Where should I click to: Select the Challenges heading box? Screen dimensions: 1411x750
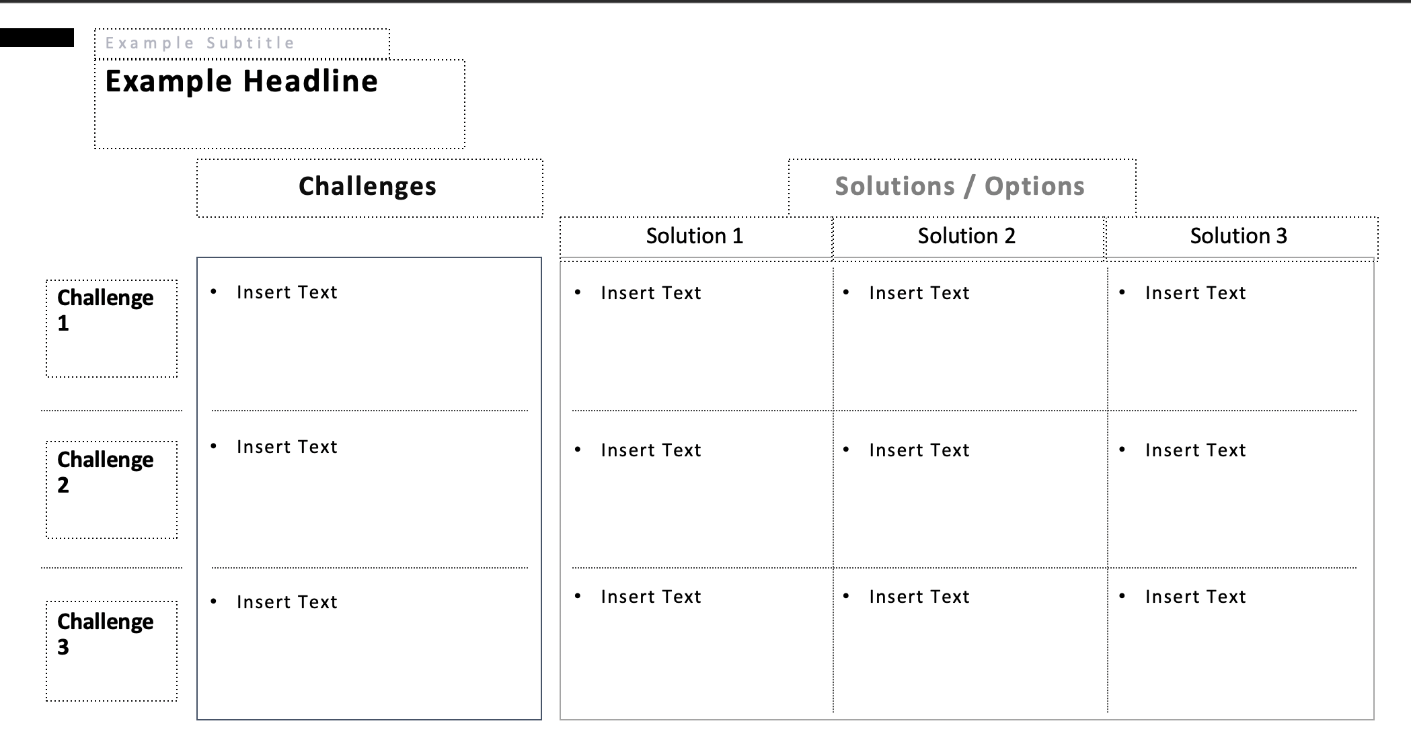[x=370, y=188]
